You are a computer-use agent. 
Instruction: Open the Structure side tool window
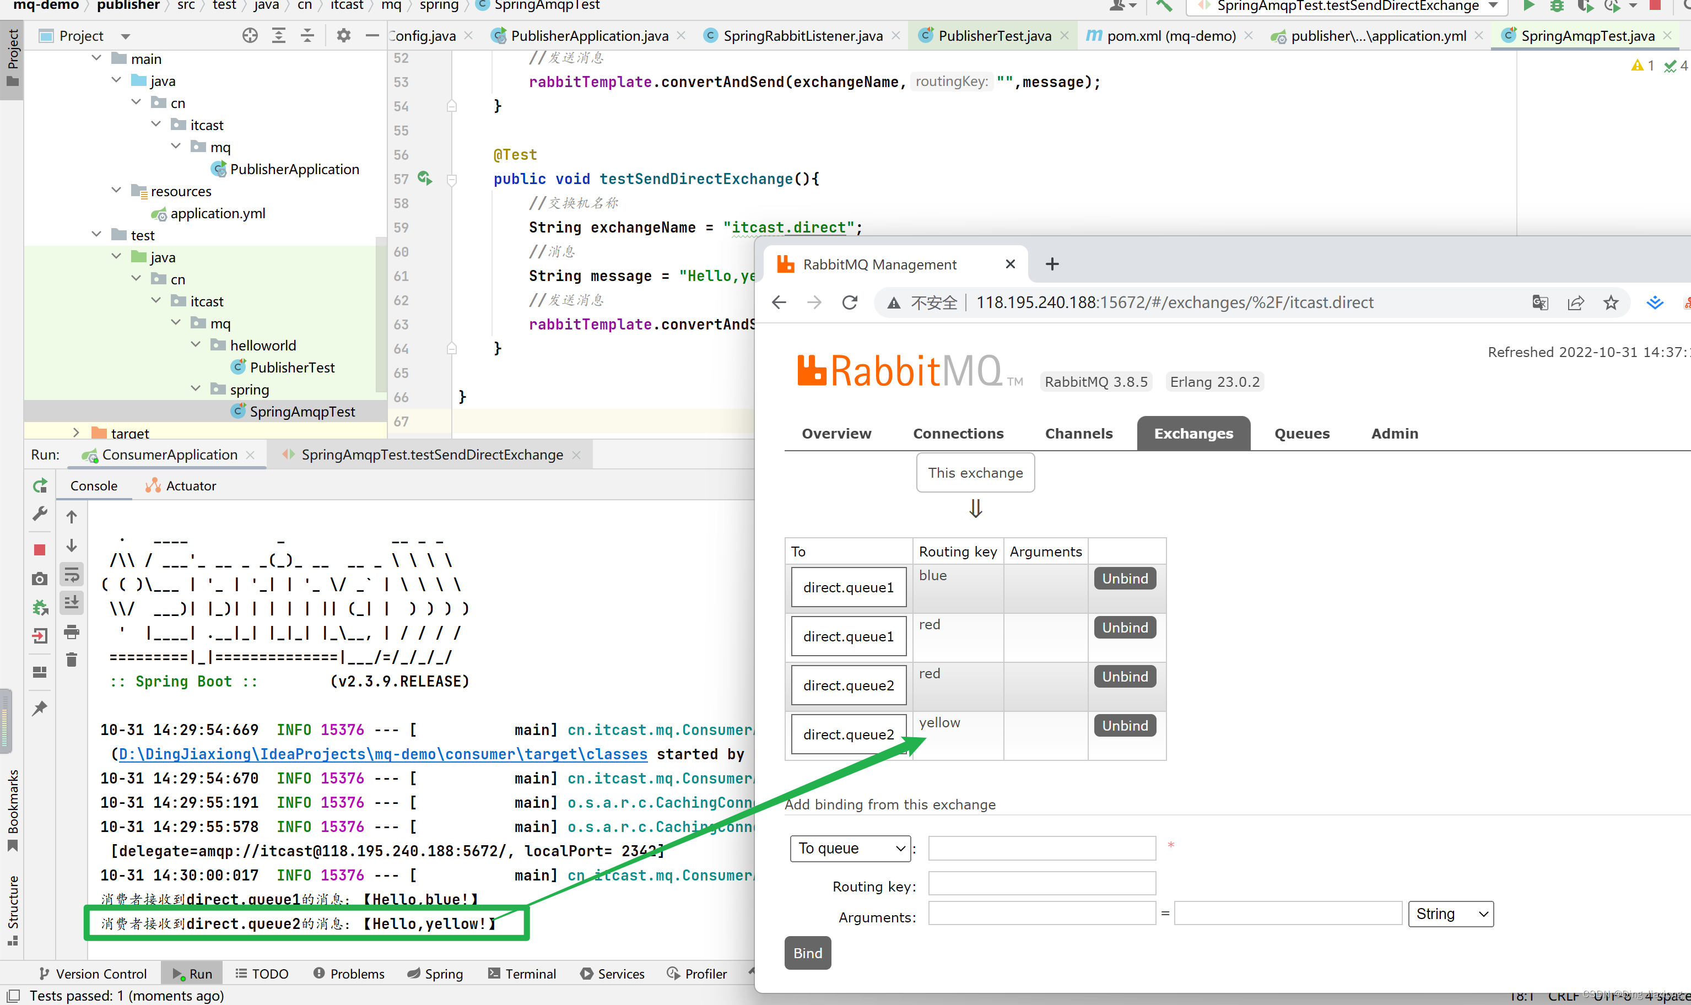click(13, 910)
